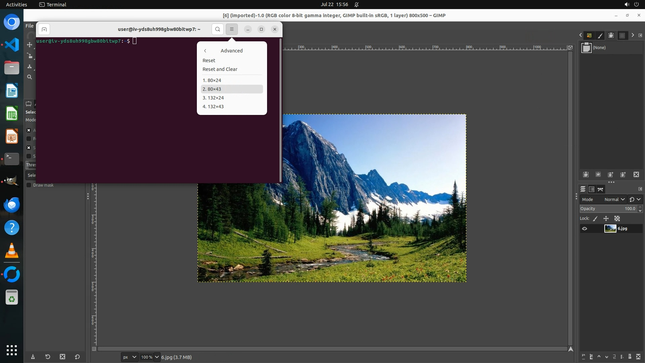Viewport: 645px width, 363px height.
Task: Lock the layer alpha channel
Action: [617, 218]
